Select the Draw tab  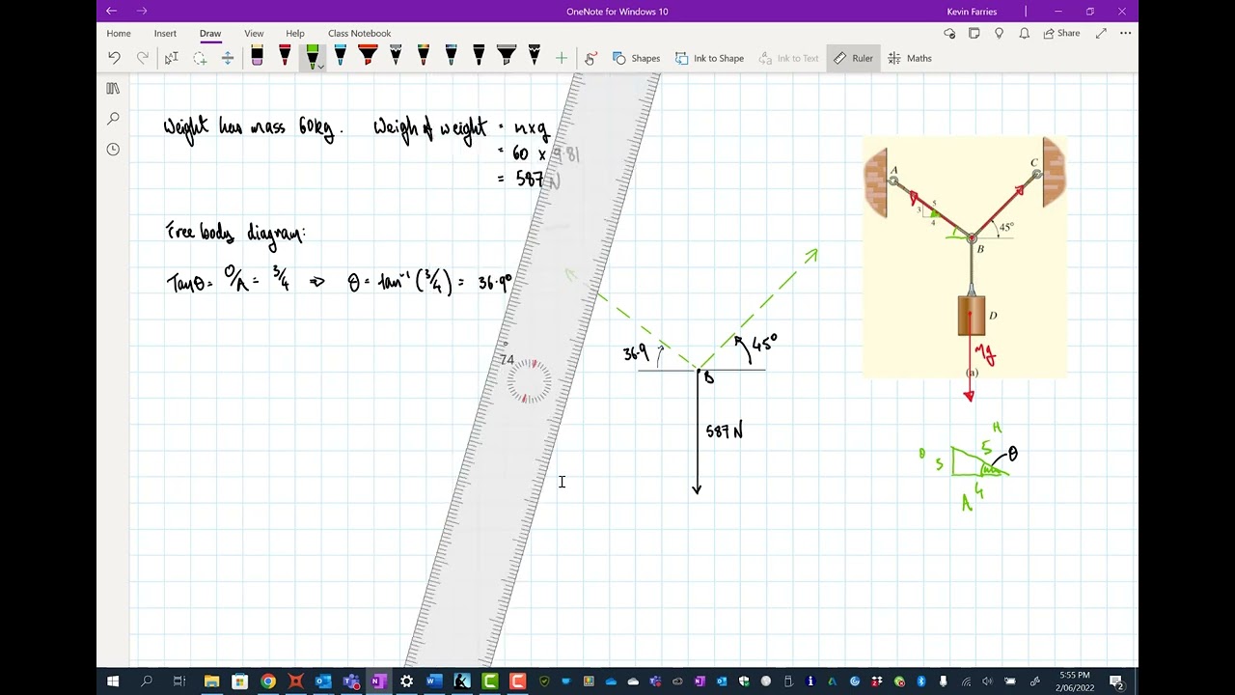(x=210, y=33)
